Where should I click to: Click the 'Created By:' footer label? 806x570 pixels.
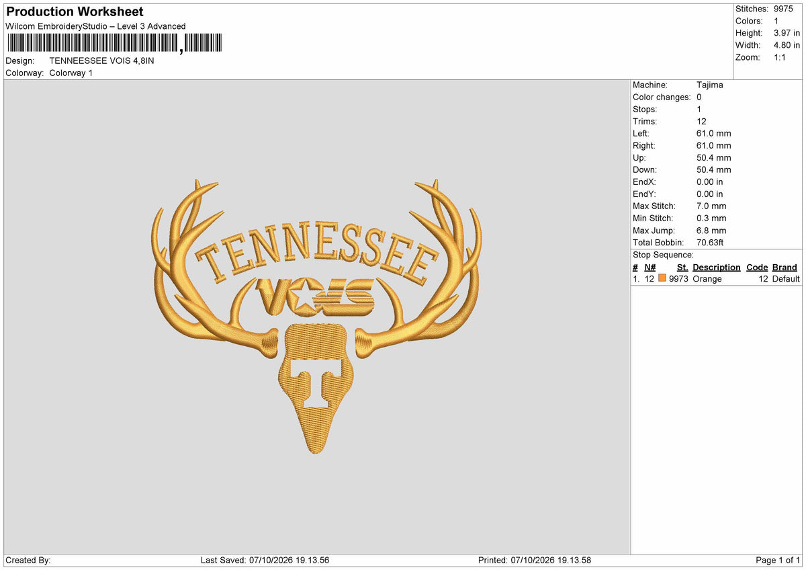click(x=28, y=561)
